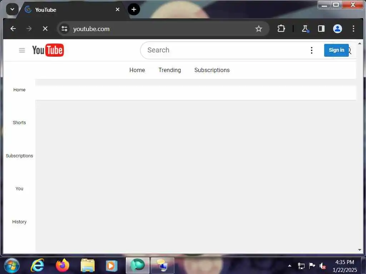This screenshot has height=274, width=366.
Task: Open a new tab with the plus button
Action: [134, 9]
